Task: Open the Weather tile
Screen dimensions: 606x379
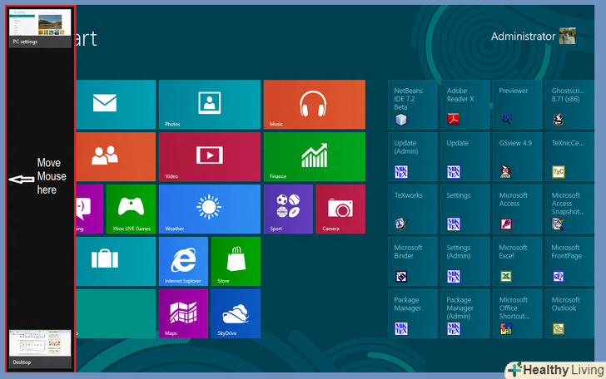Action: tap(209, 209)
